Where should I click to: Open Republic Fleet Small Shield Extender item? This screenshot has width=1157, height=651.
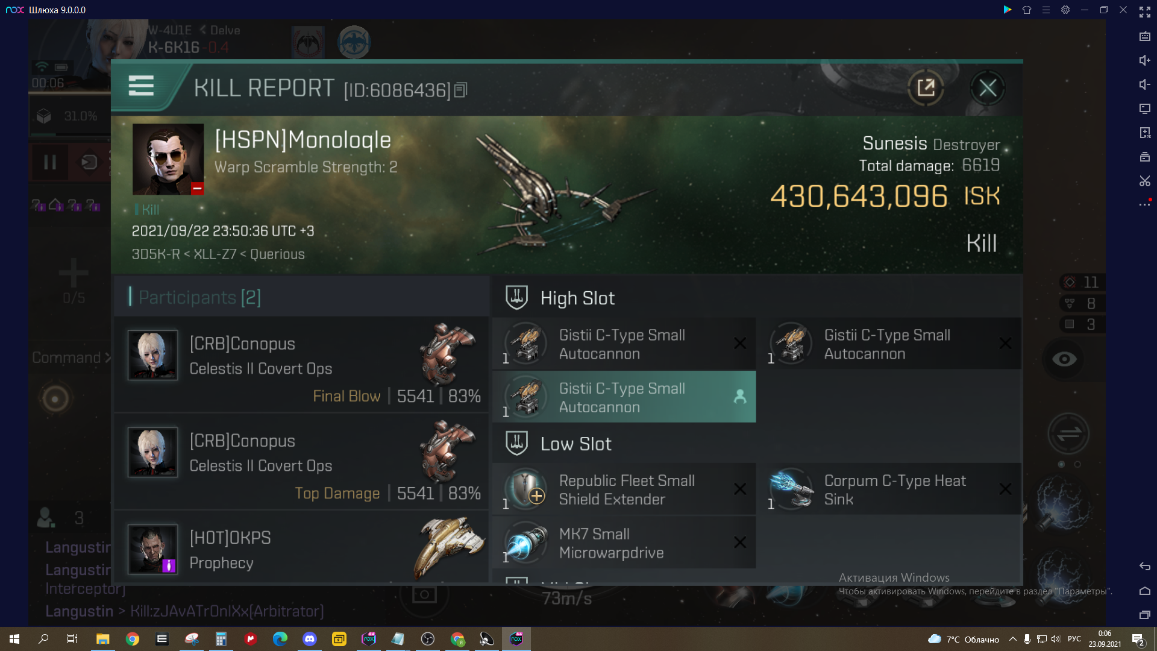click(624, 489)
